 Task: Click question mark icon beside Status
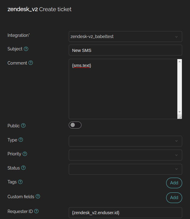[24, 168]
